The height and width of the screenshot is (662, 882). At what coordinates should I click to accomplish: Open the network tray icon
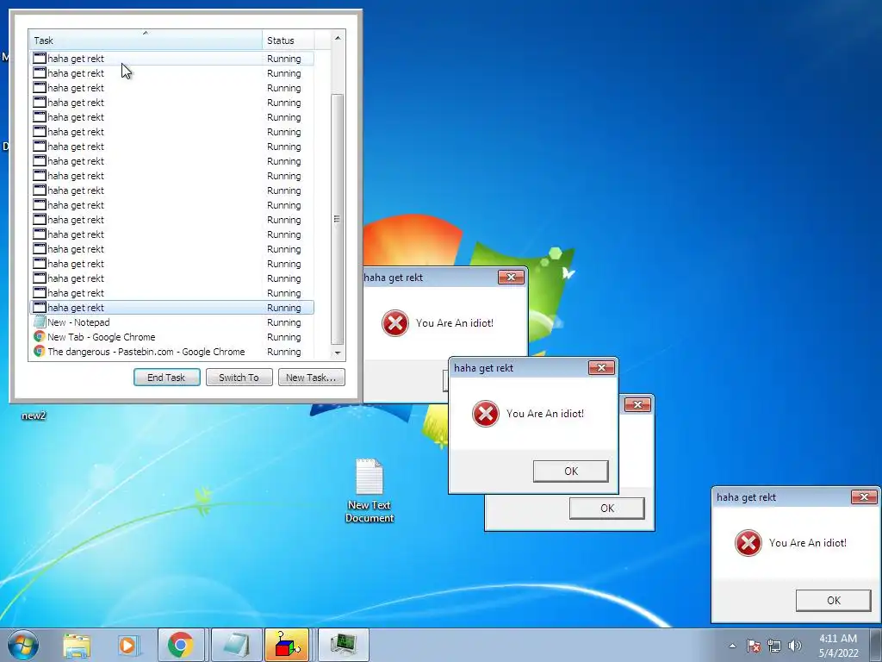tap(774, 646)
